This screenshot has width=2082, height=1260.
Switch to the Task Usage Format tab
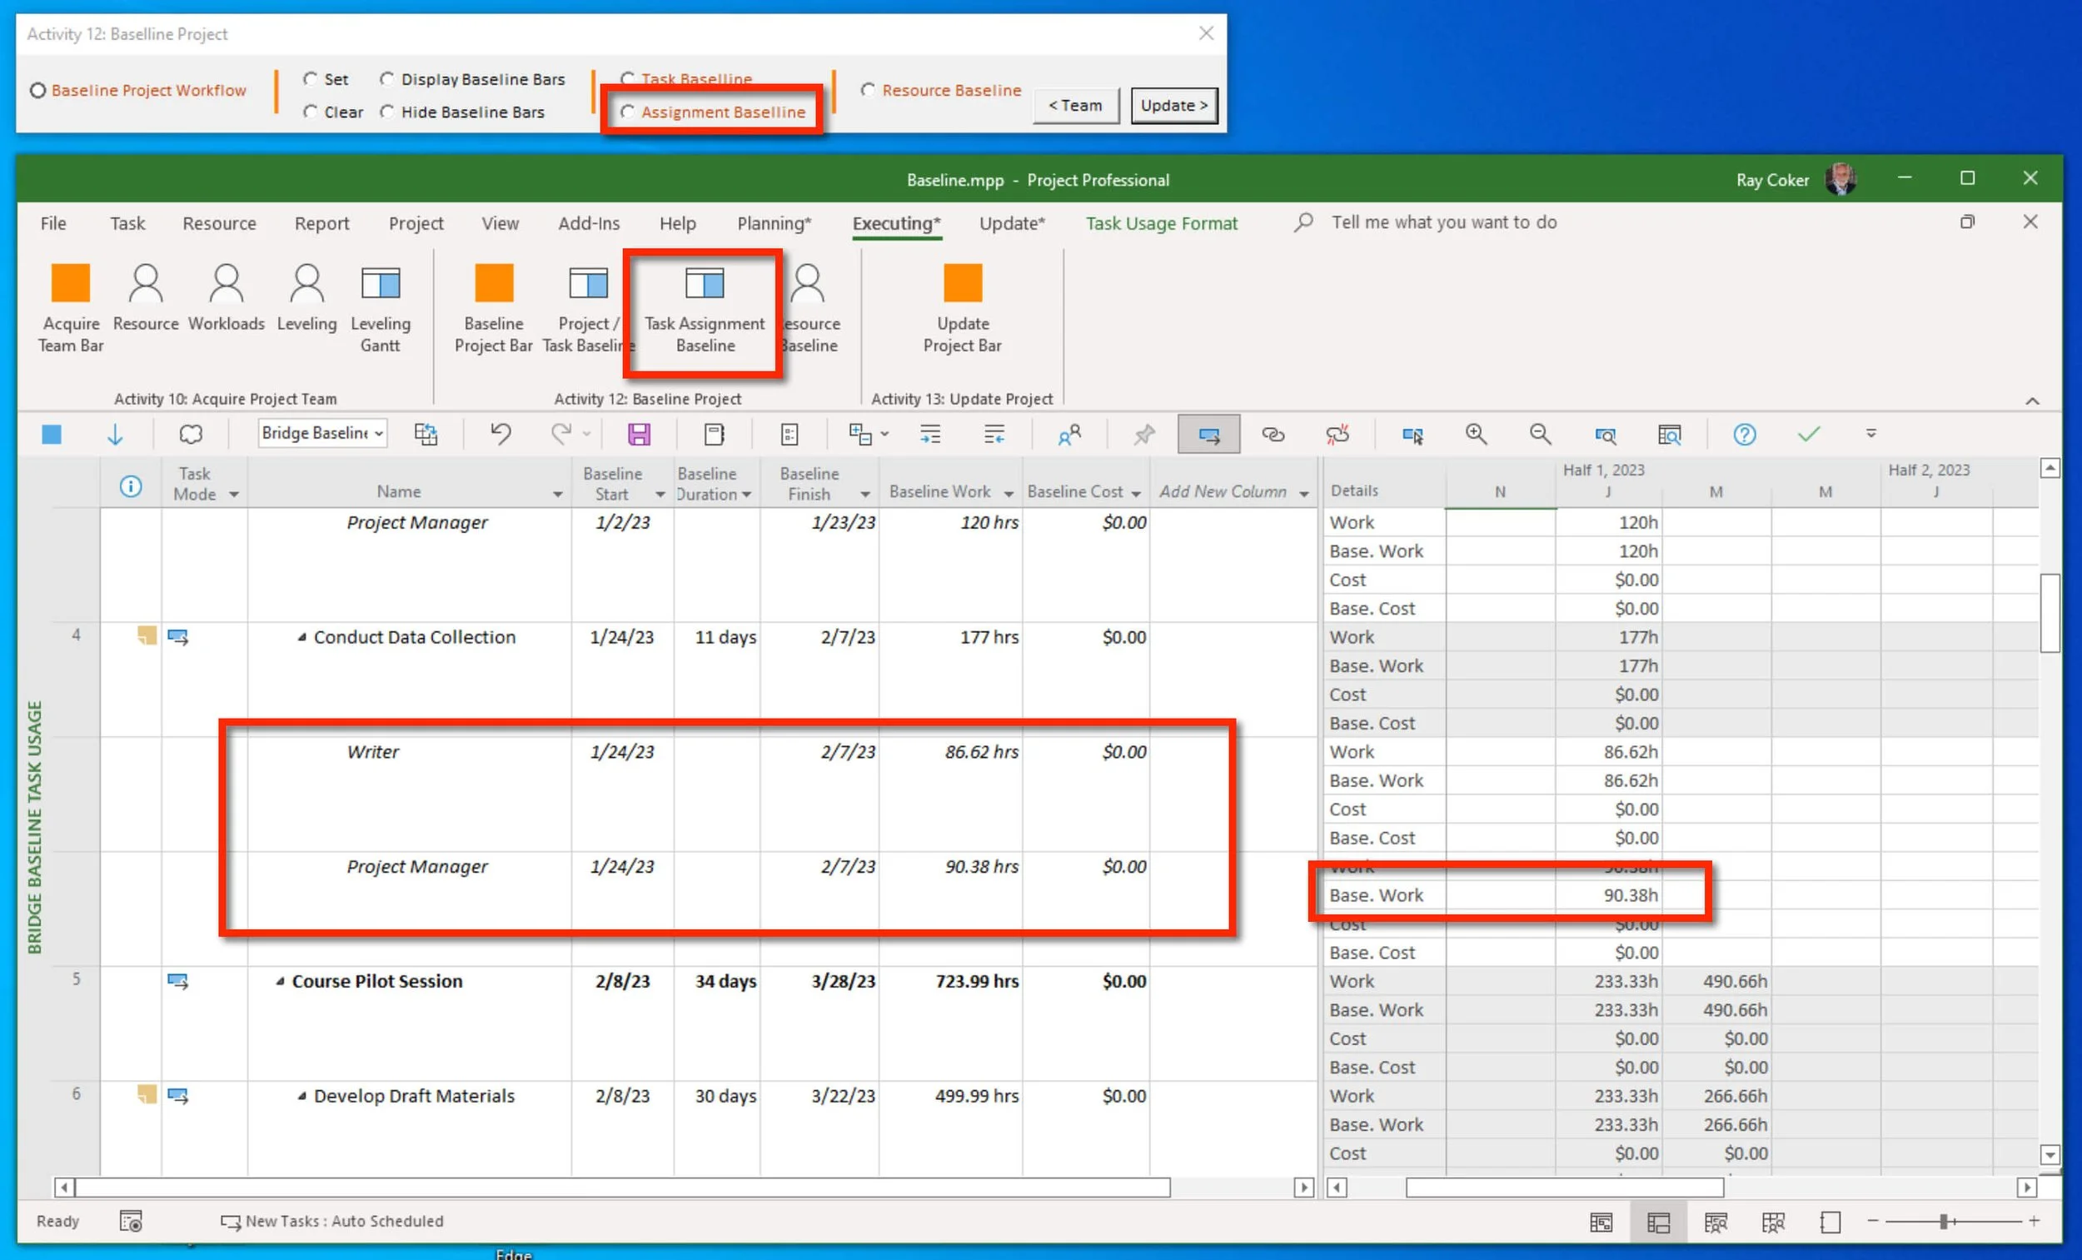[x=1161, y=223]
